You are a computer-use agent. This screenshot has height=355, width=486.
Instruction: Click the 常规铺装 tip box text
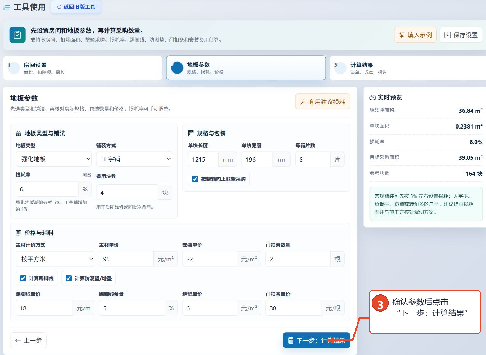point(424,204)
